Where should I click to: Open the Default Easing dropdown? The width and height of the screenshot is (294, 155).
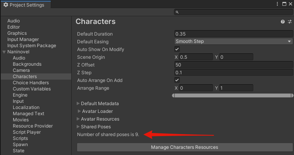click(x=234, y=42)
